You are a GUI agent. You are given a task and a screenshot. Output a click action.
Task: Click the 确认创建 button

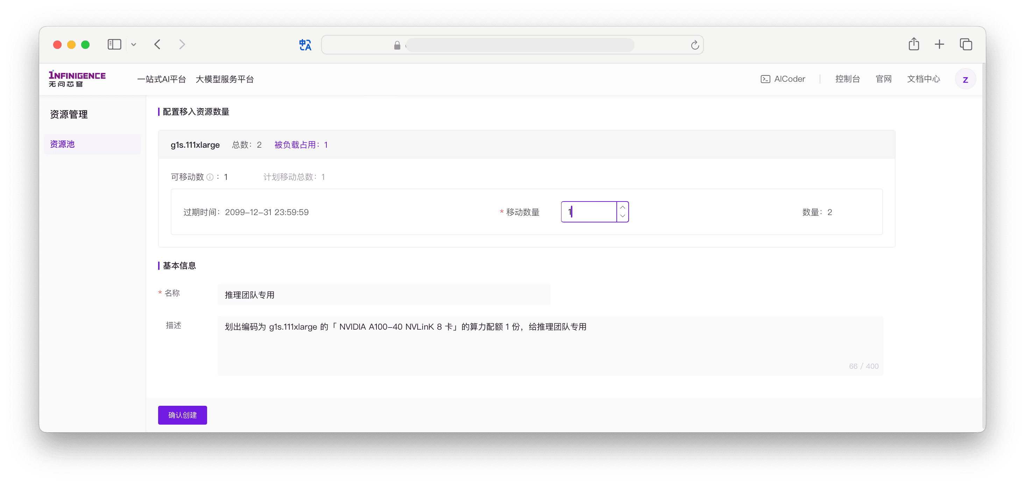182,415
